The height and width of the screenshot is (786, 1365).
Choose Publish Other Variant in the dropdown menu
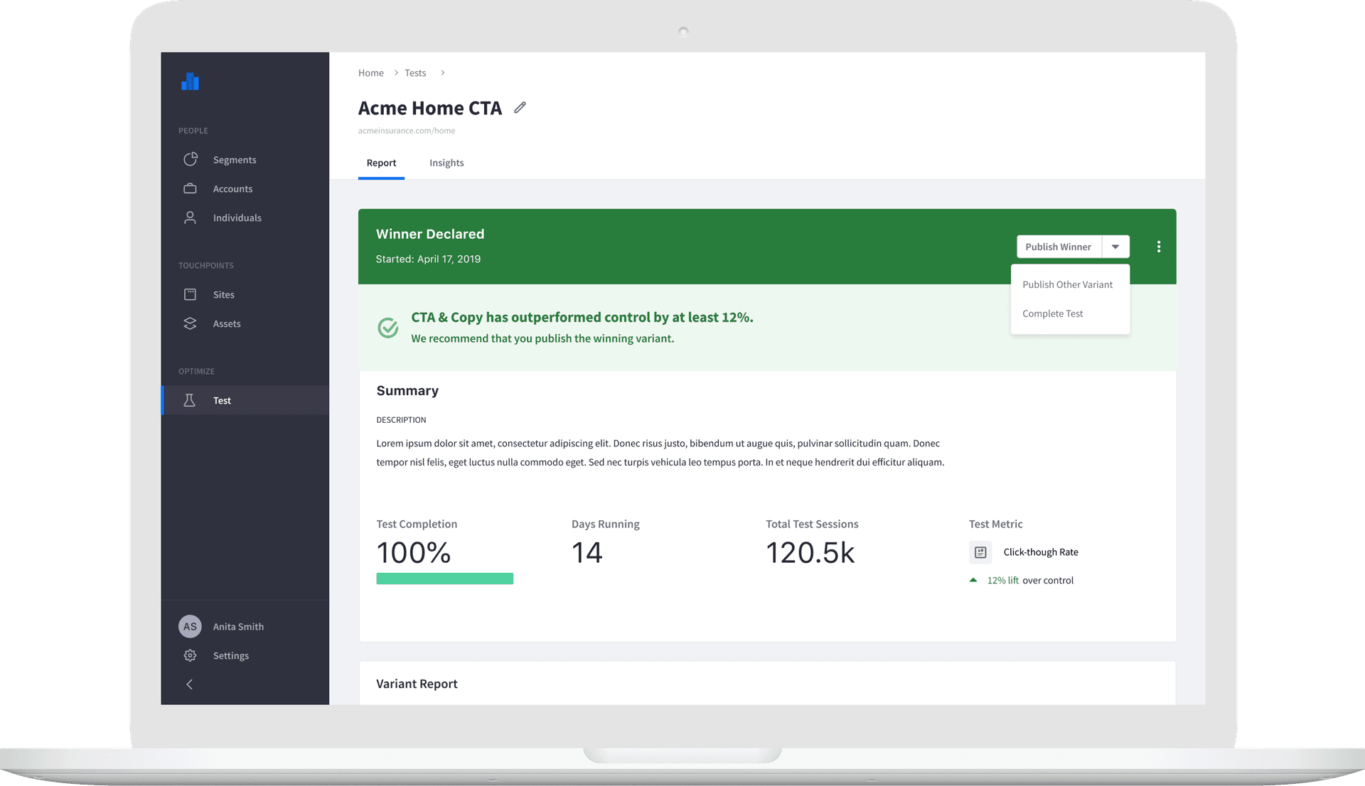click(1067, 284)
